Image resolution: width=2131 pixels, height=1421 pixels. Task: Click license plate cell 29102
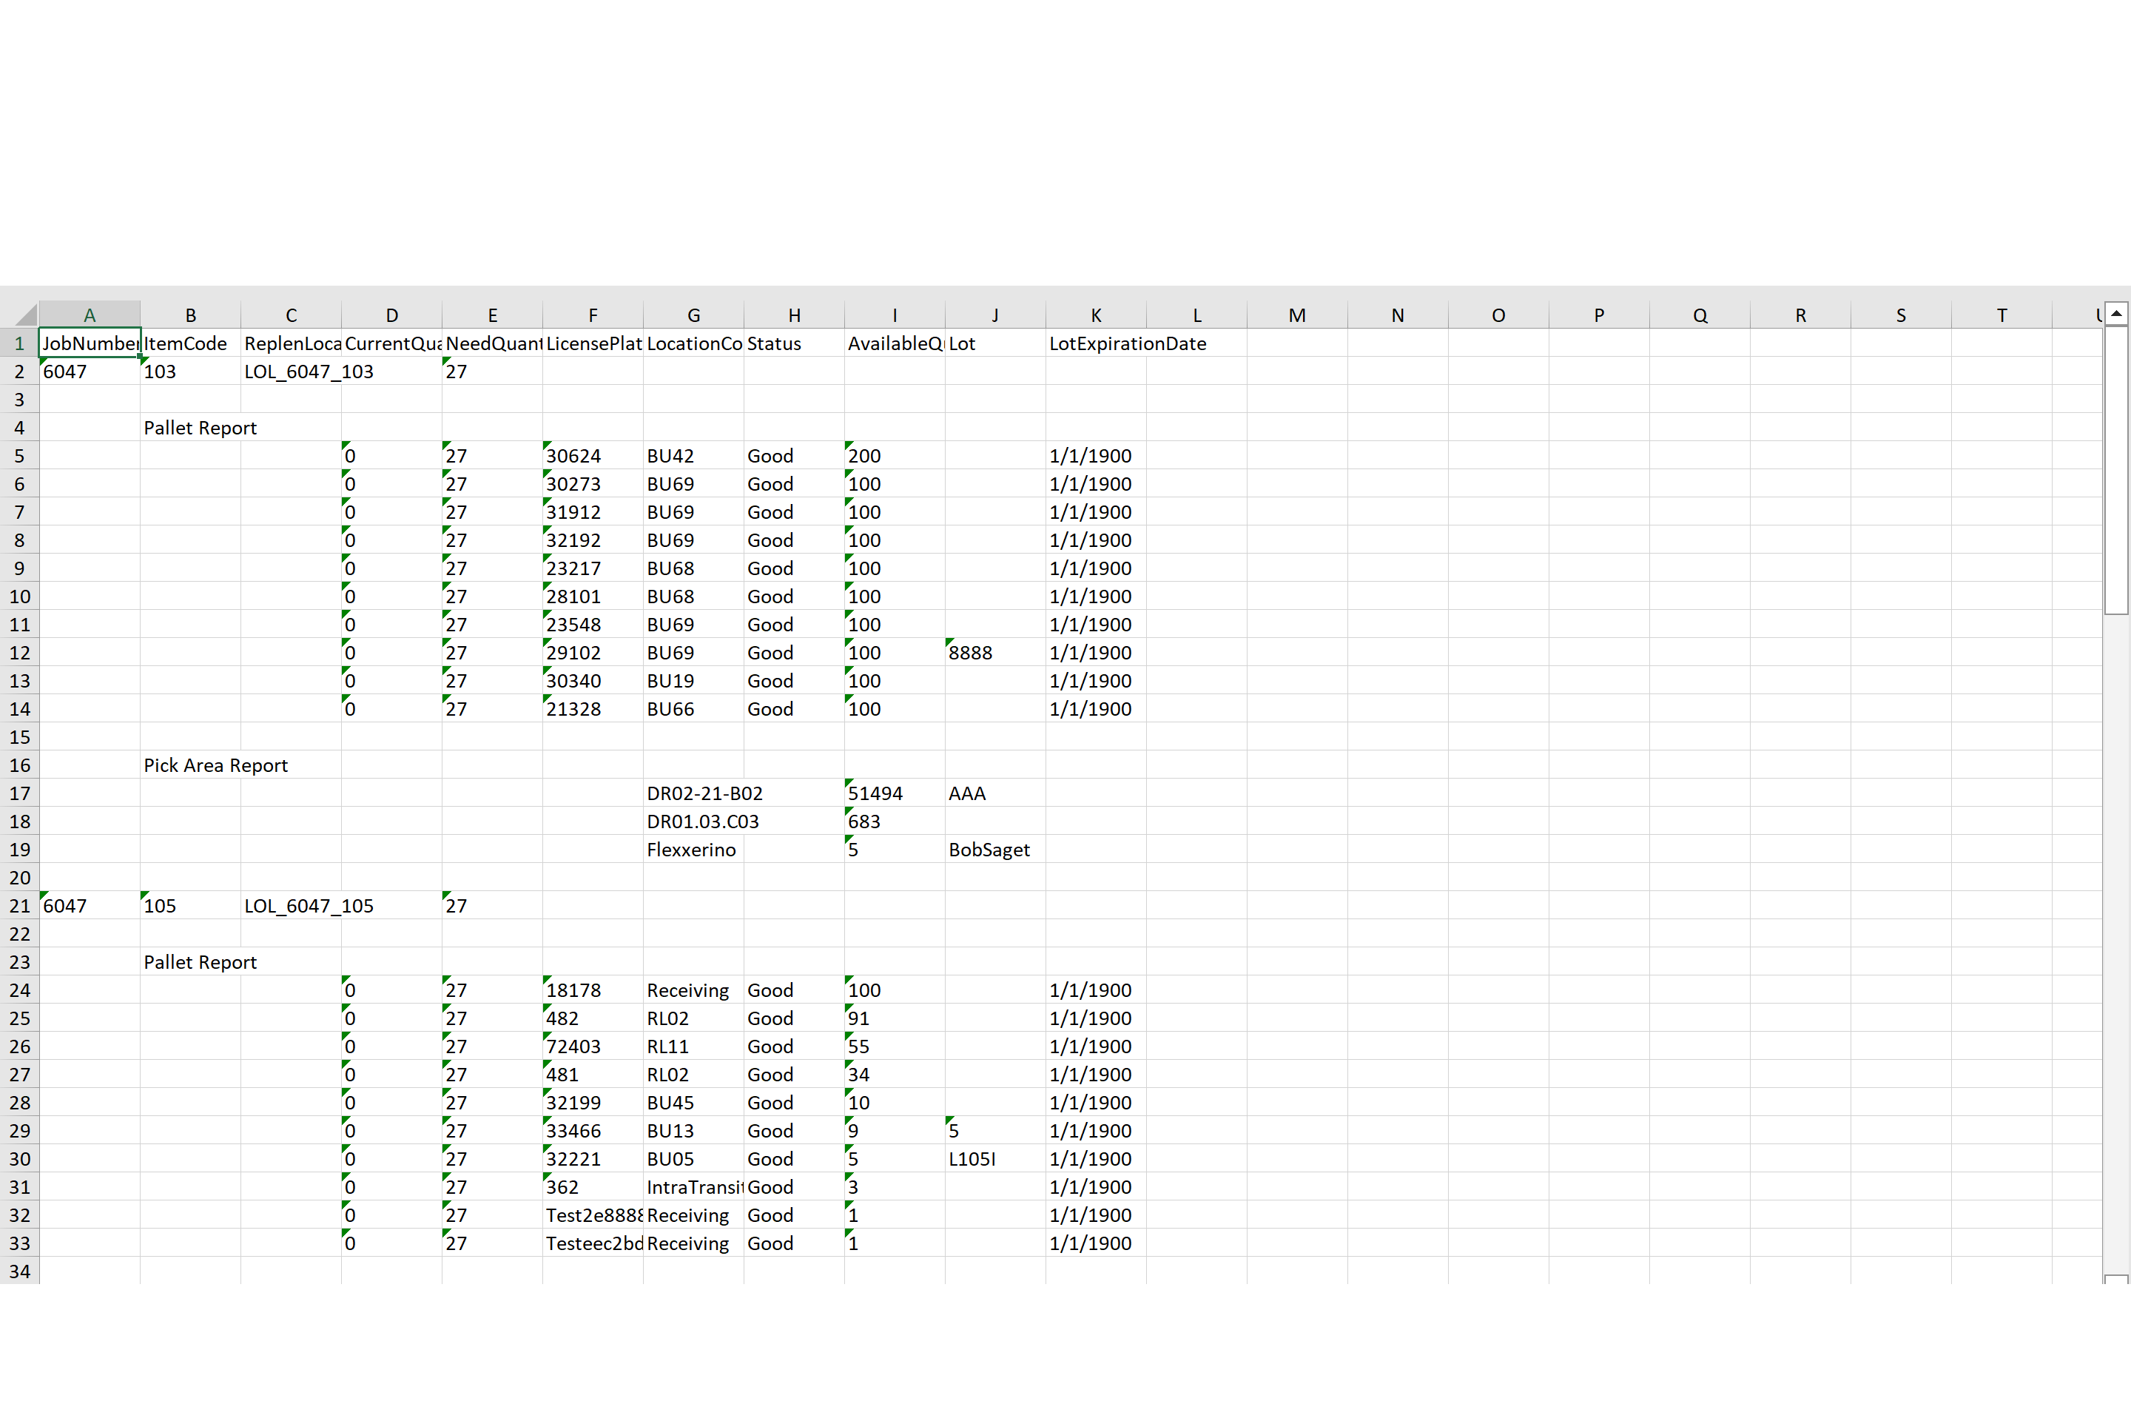tap(593, 653)
